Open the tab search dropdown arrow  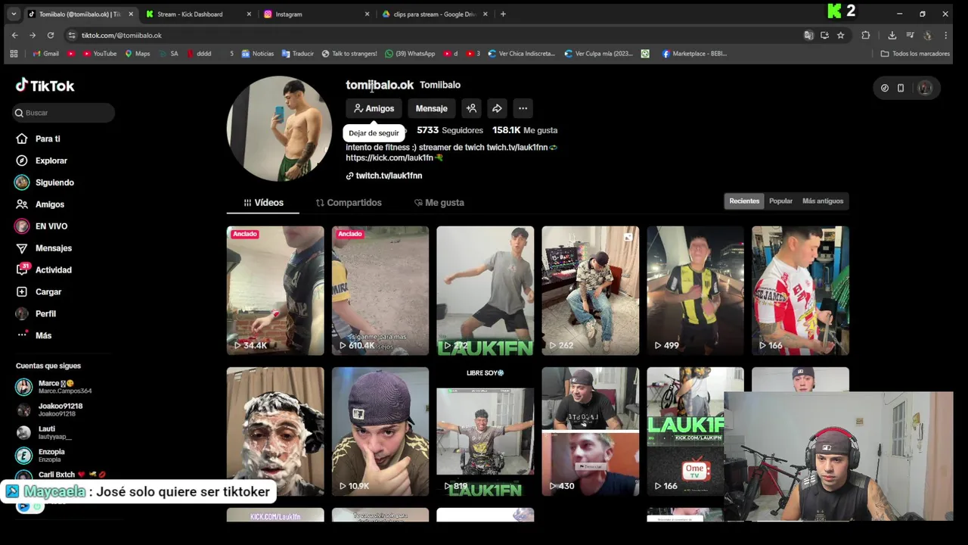[x=14, y=14]
